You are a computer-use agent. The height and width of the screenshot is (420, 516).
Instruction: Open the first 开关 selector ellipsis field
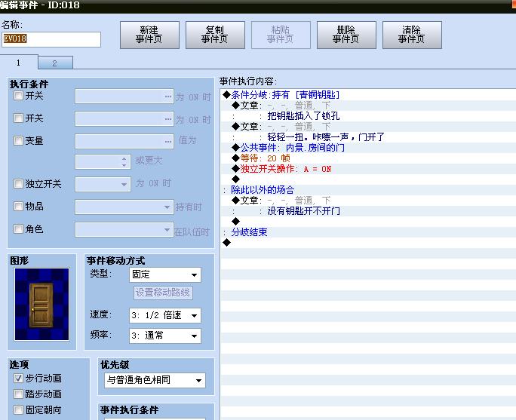coord(124,97)
